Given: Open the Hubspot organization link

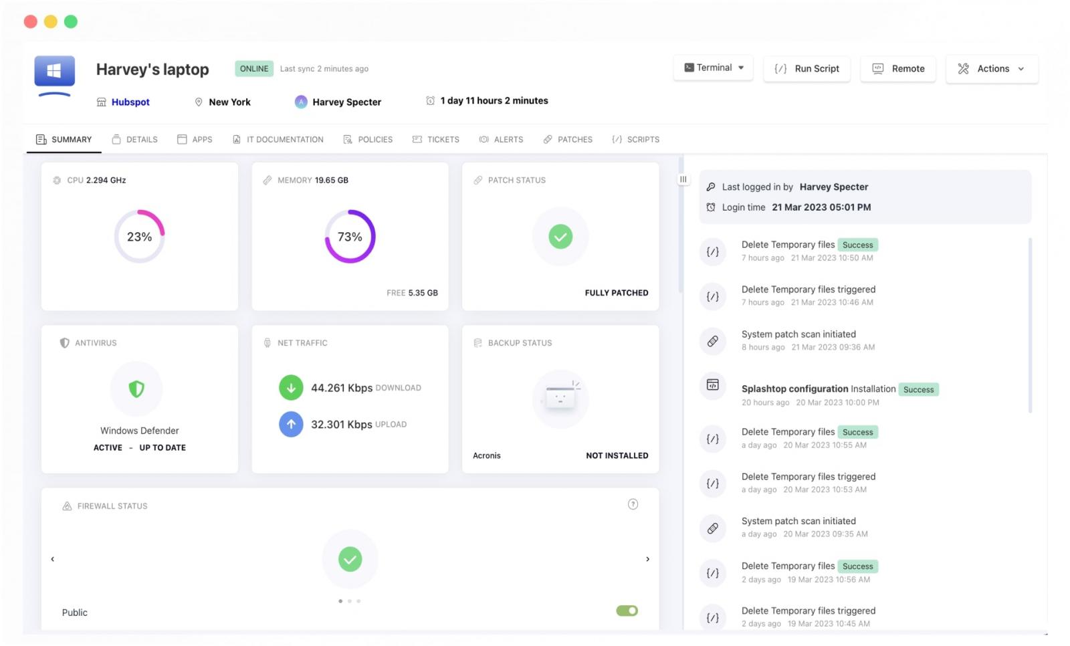Looking at the screenshot, I should pos(130,102).
